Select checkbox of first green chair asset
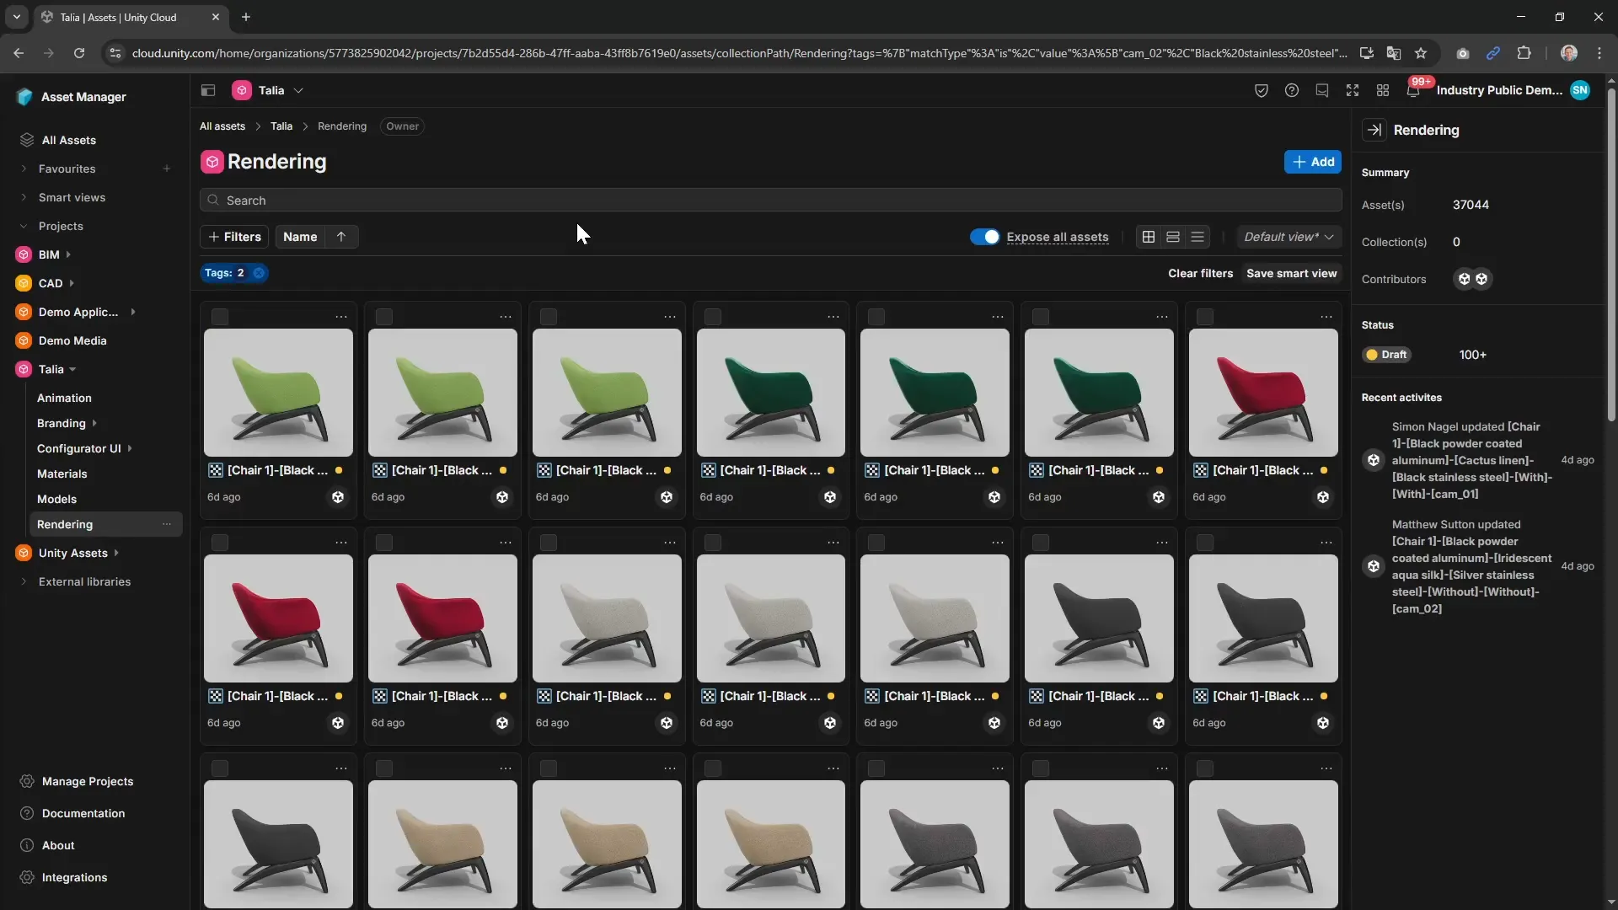The image size is (1618, 910). point(220,317)
